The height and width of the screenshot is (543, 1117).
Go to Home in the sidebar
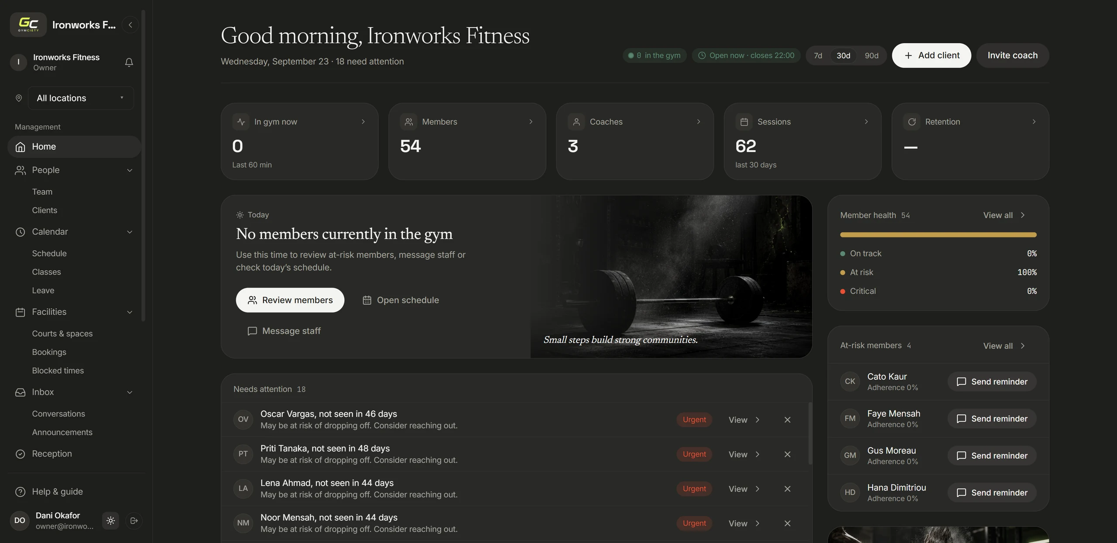(x=74, y=147)
